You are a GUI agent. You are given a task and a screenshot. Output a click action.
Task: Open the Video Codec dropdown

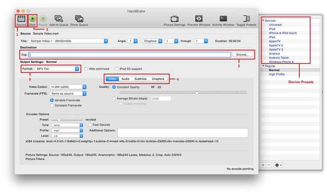pos(68,87)
